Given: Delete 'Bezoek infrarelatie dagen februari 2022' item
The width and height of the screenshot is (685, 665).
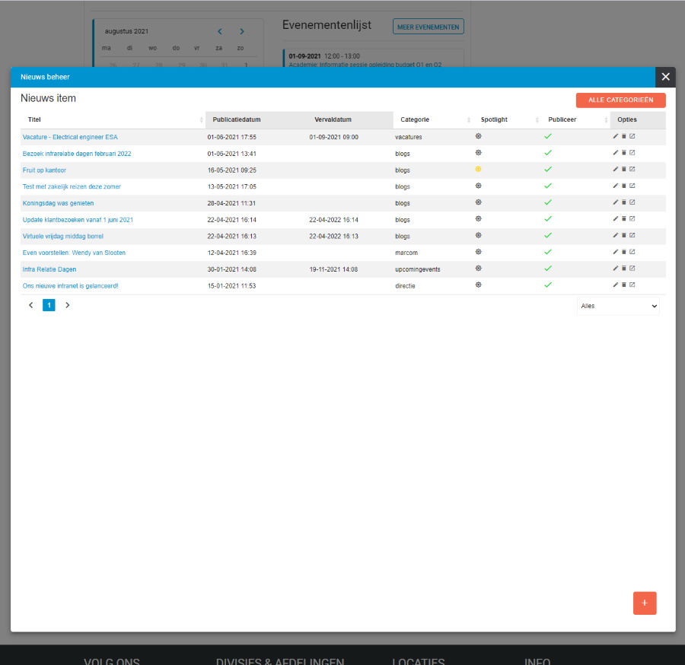Looking at the screenshot, I should click(623, 153).
